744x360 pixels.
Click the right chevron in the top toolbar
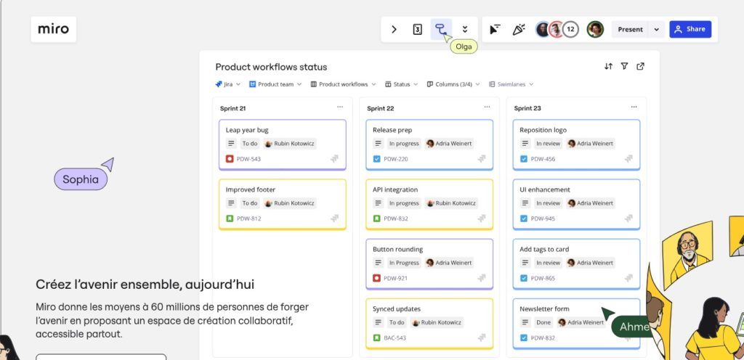click(x=394, y=30)
